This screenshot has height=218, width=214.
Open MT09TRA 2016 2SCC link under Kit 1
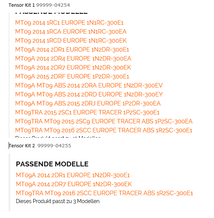tap(104, 131)
